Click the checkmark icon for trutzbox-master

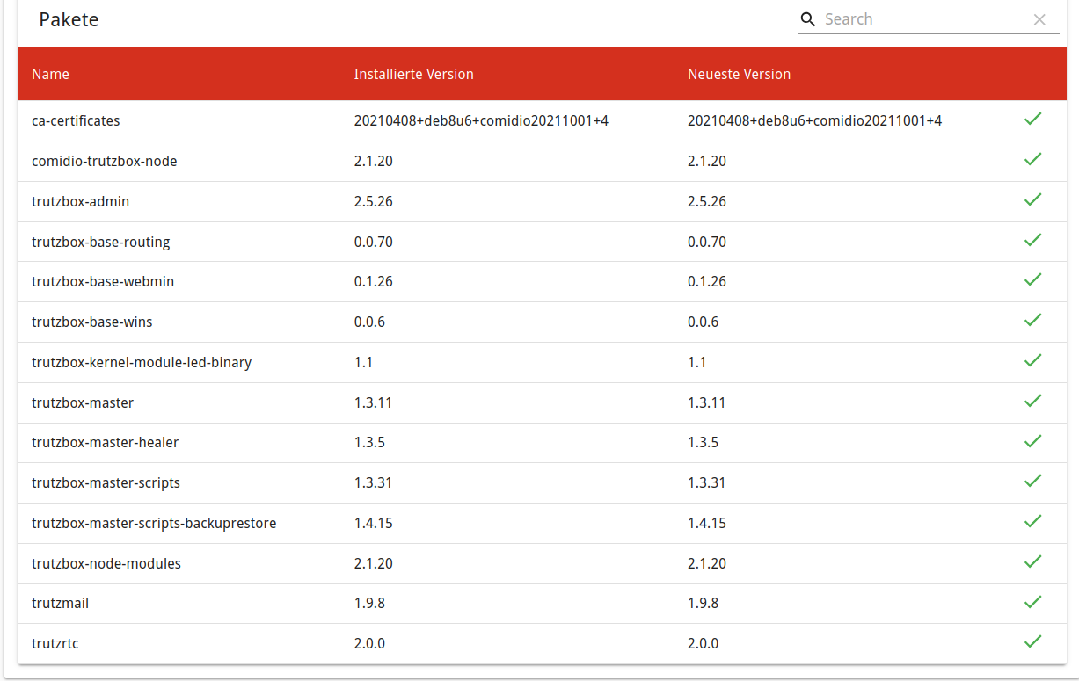(x=1032, y=401)
